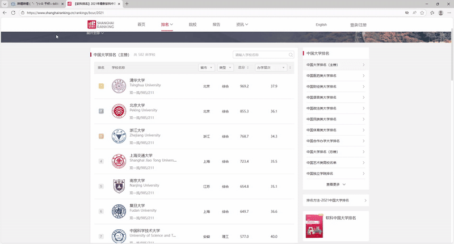Screen dimensions: 454x244
Task: Open browser settings and more menu
Action: pos(449,12)
